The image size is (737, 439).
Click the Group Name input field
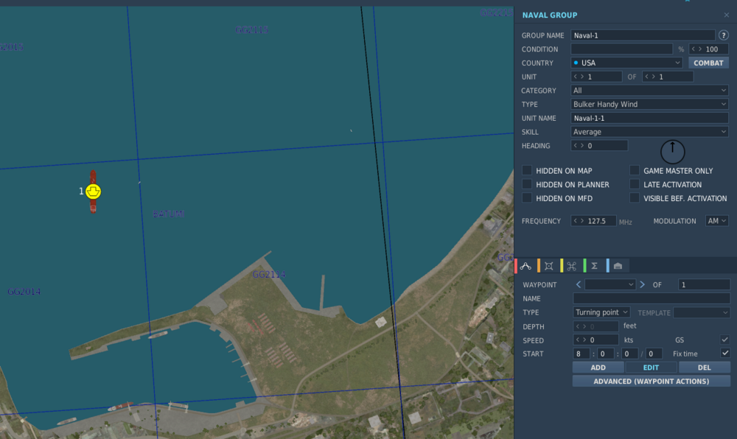pos(643,35)
